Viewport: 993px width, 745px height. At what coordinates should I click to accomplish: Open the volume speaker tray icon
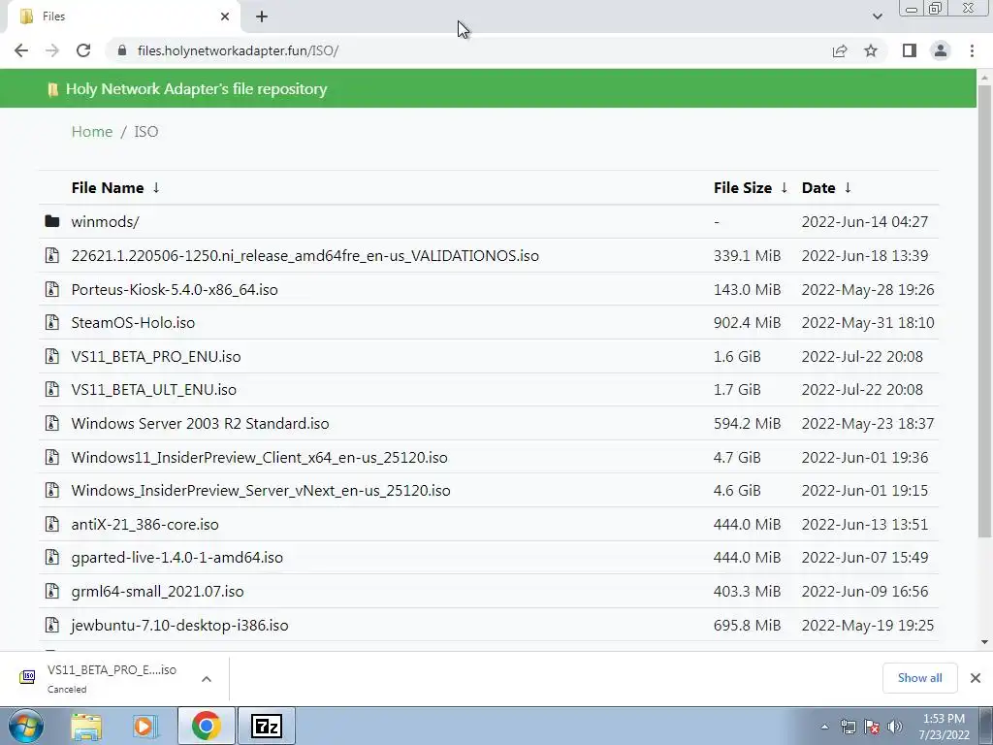pyautogui.click(x=894, y=727)
